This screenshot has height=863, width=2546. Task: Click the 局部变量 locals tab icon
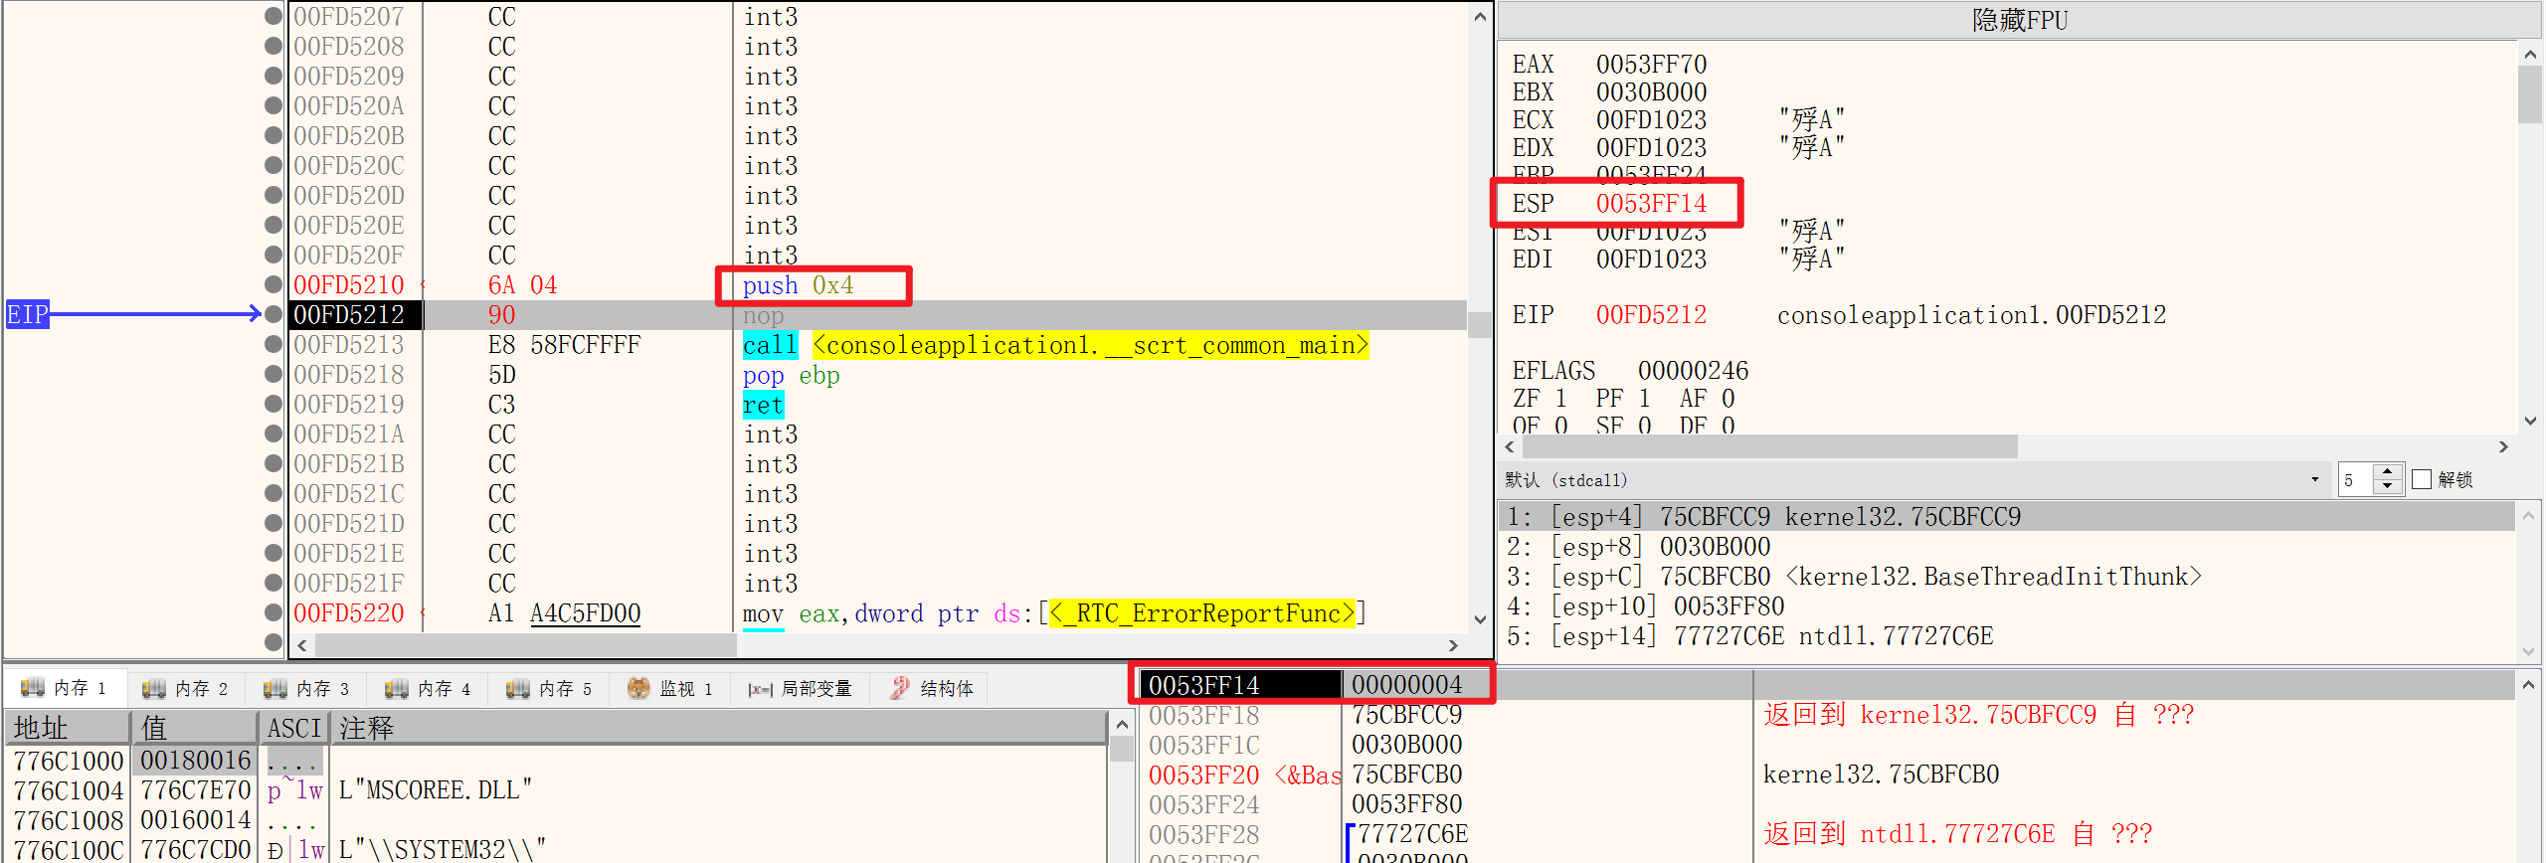pos(760,689)
